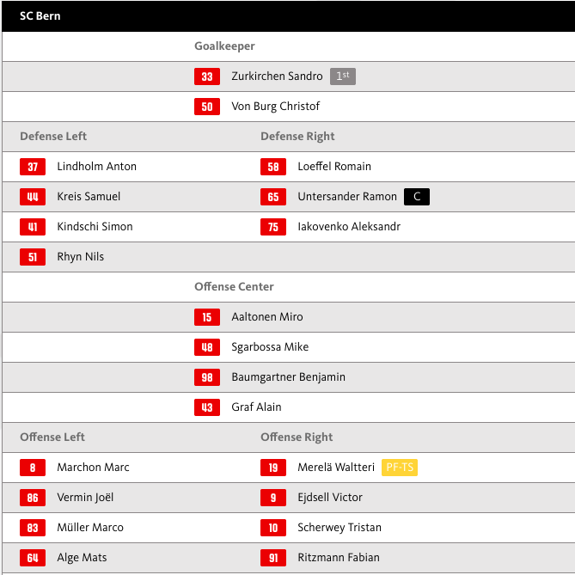Click the black captain C badge
575x575 pixels.
[x=416, y=197]
